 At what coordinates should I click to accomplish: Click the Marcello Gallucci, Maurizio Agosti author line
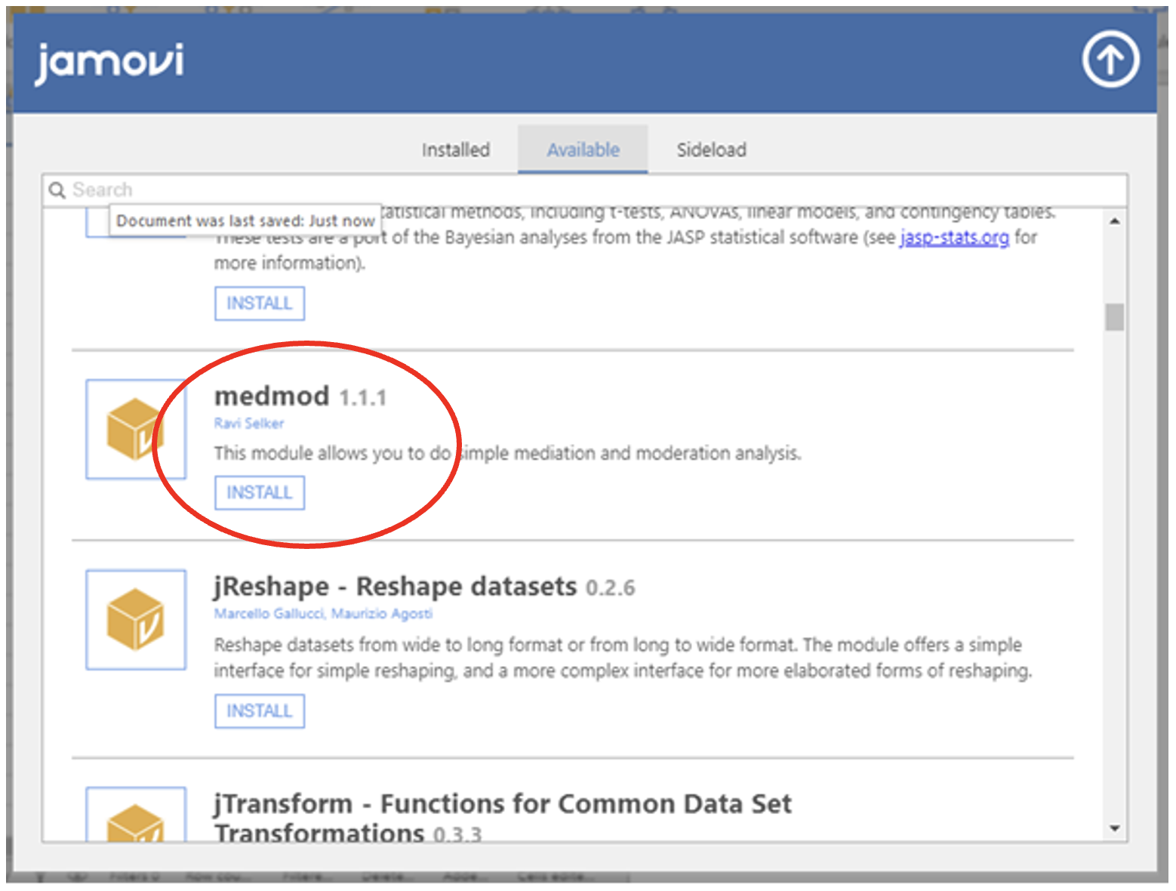[323, 614]
